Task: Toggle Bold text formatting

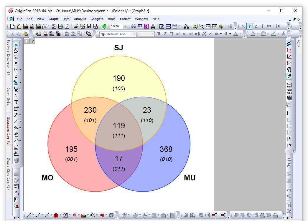Action: 159,34
